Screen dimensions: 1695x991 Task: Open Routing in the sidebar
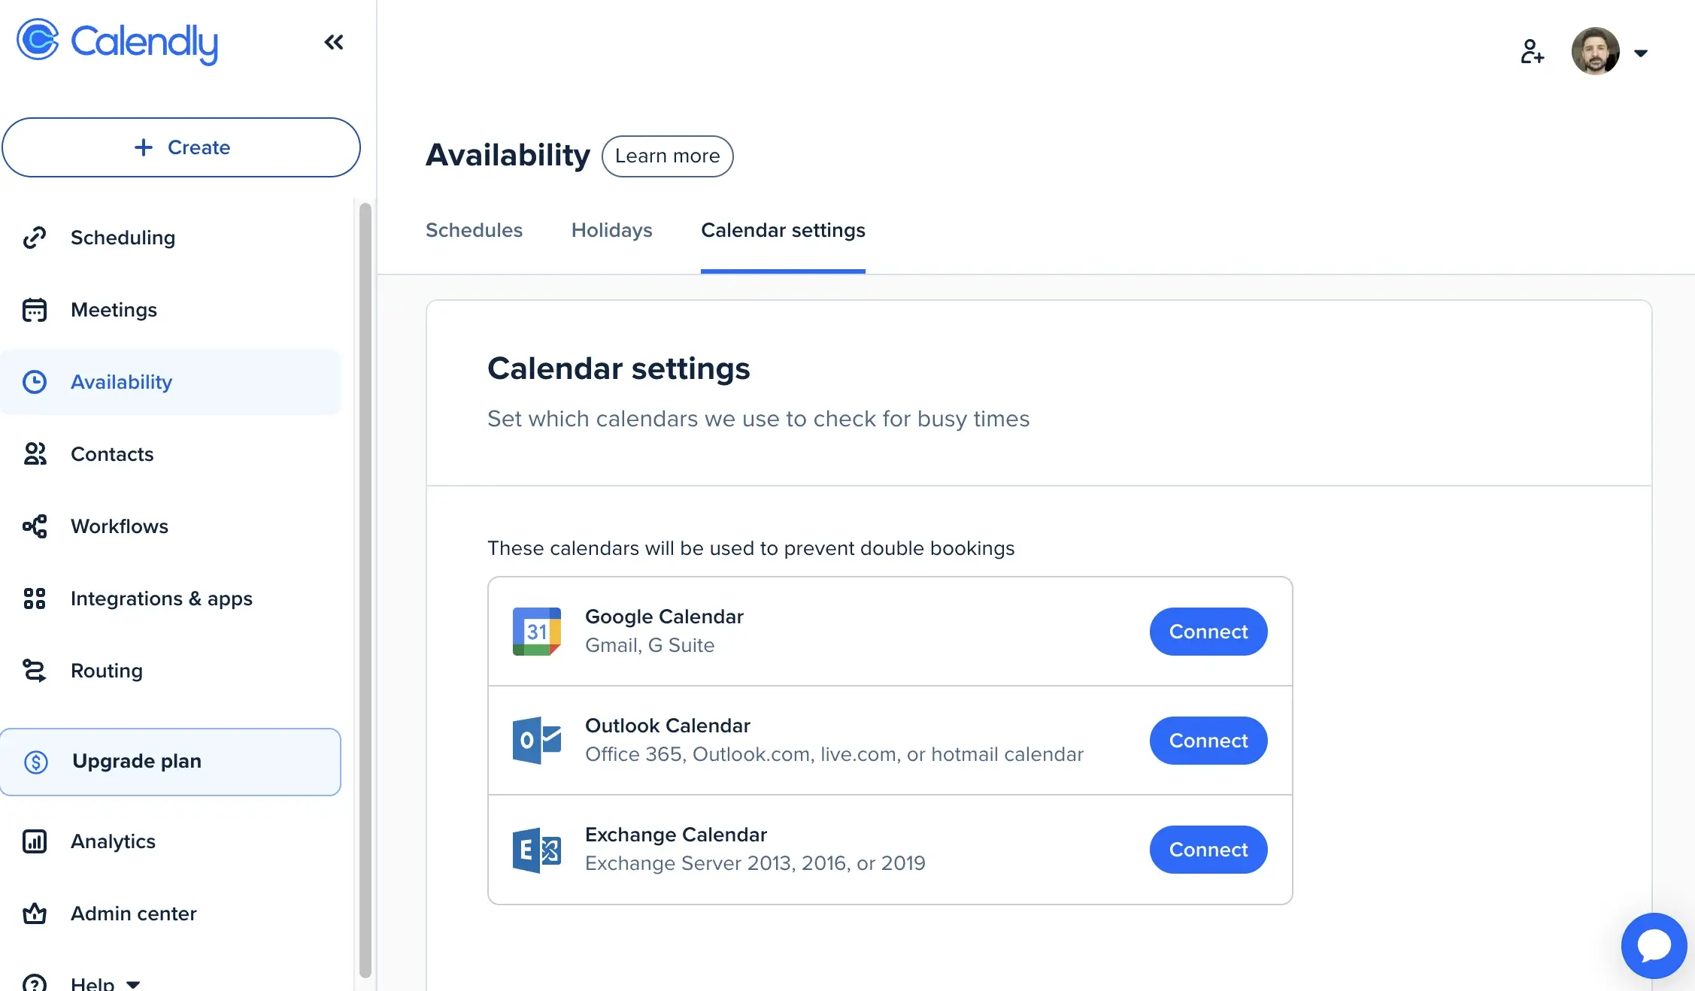106,671
